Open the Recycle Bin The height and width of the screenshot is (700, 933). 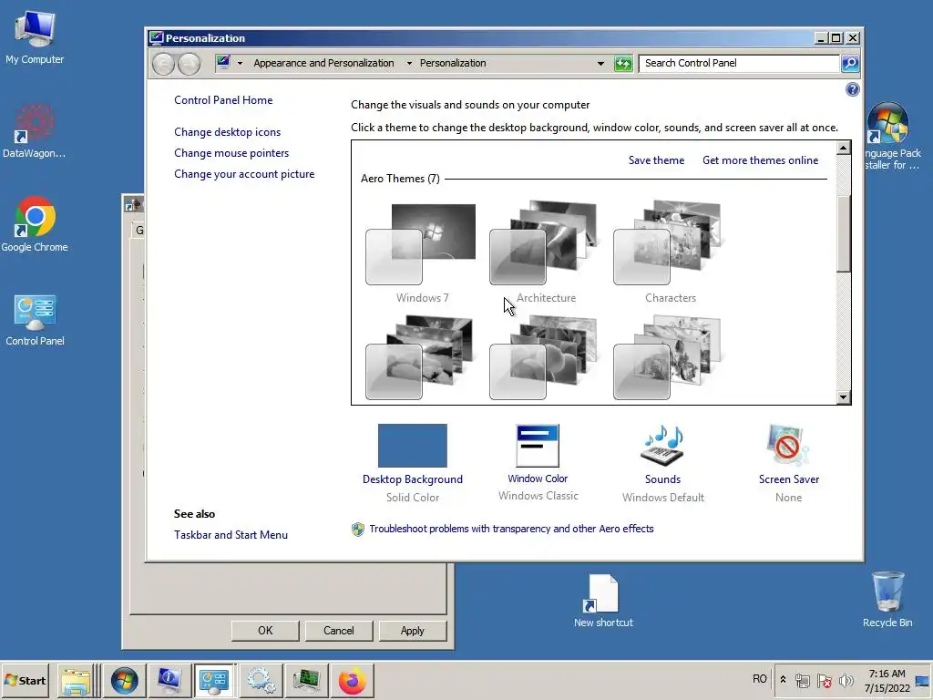887,600
